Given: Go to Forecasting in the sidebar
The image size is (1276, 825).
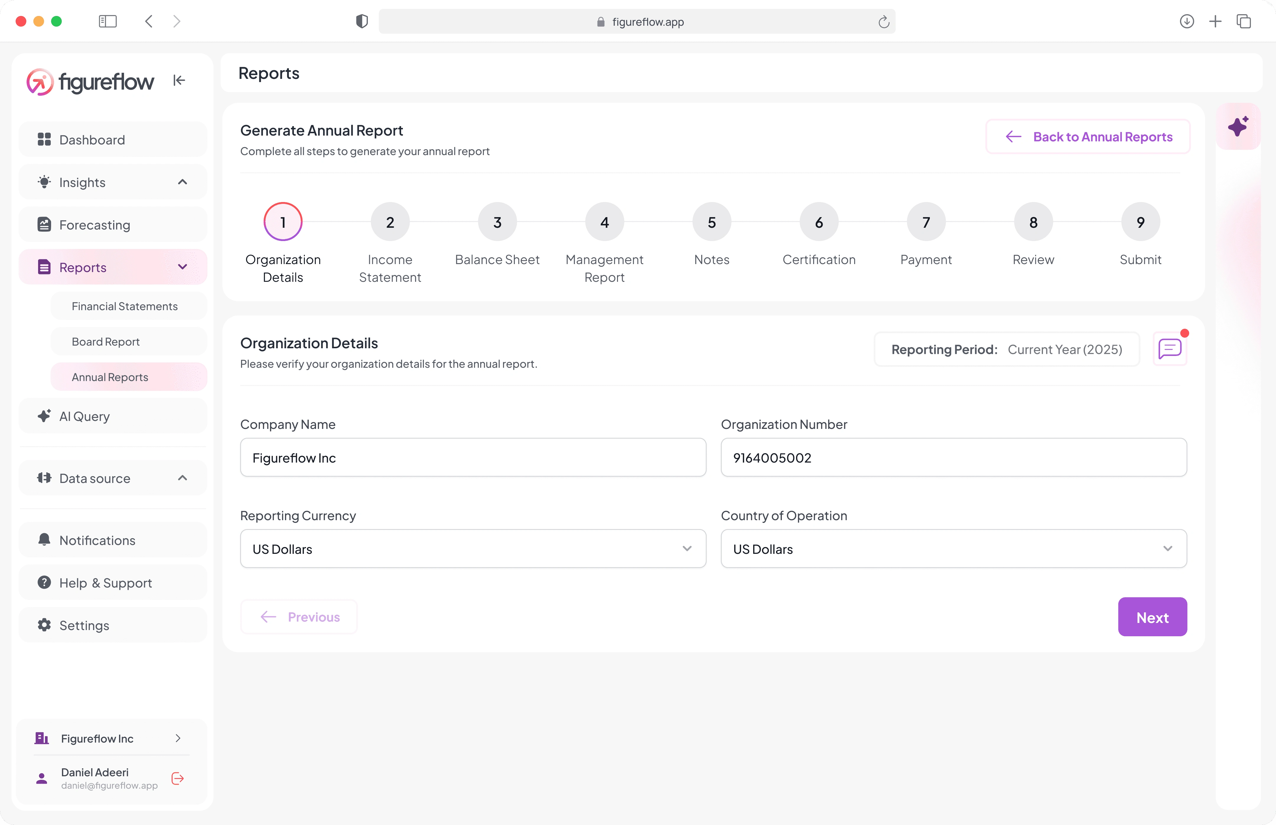Looking at the screenshot, I should (113, 224).
